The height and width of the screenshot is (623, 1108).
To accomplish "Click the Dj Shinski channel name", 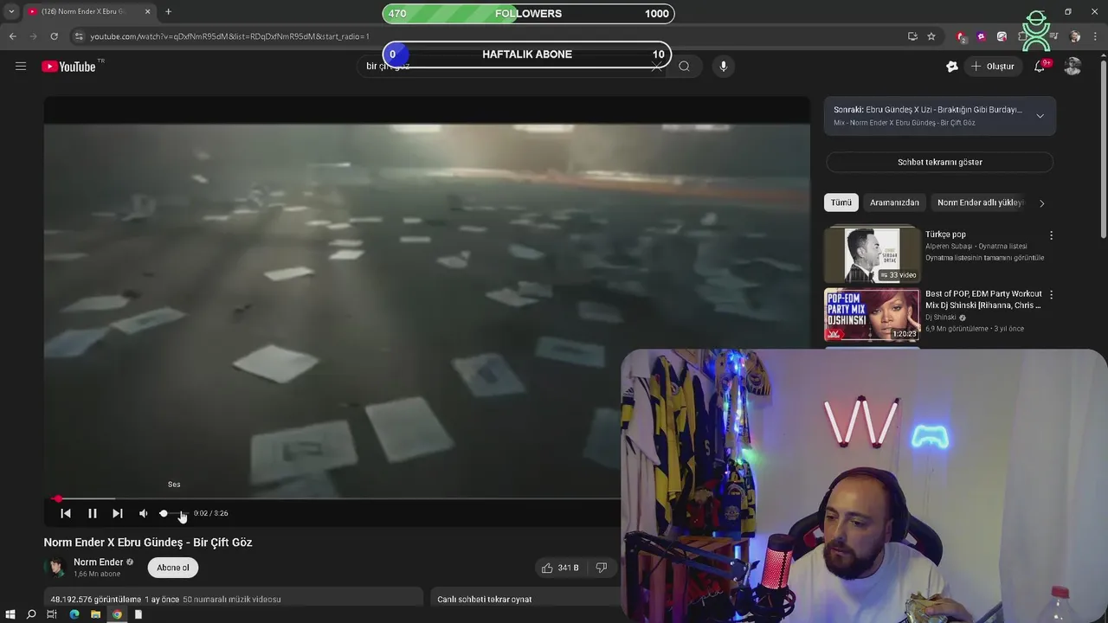I will tap(940, 318).
